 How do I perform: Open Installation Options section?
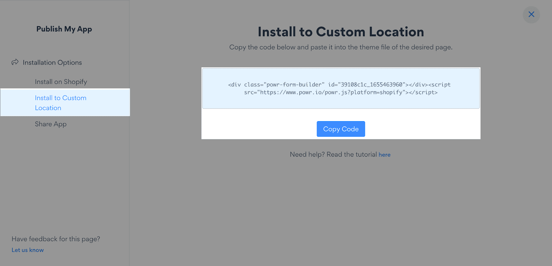coord(52,62)
